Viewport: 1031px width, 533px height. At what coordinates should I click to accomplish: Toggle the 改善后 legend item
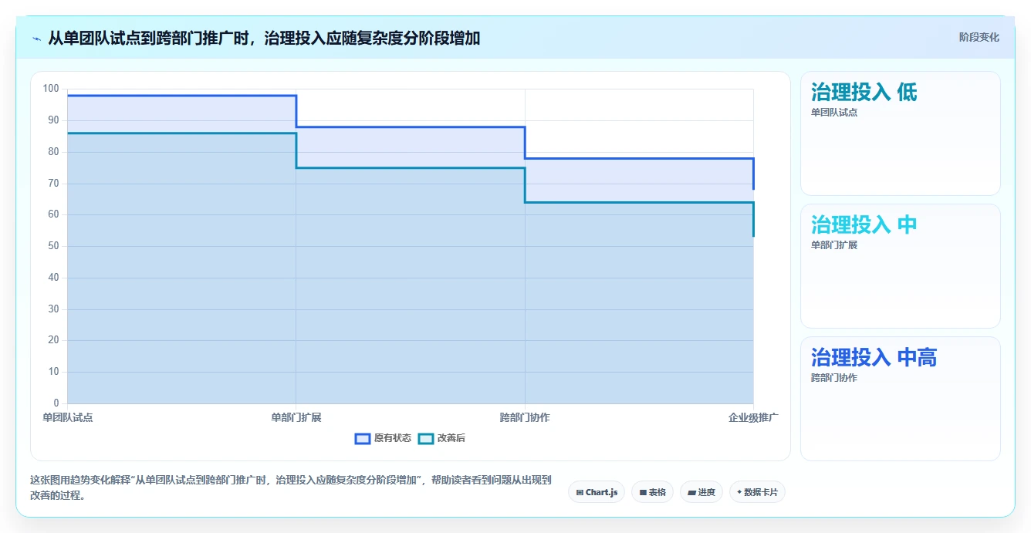(x=441, y=438)
